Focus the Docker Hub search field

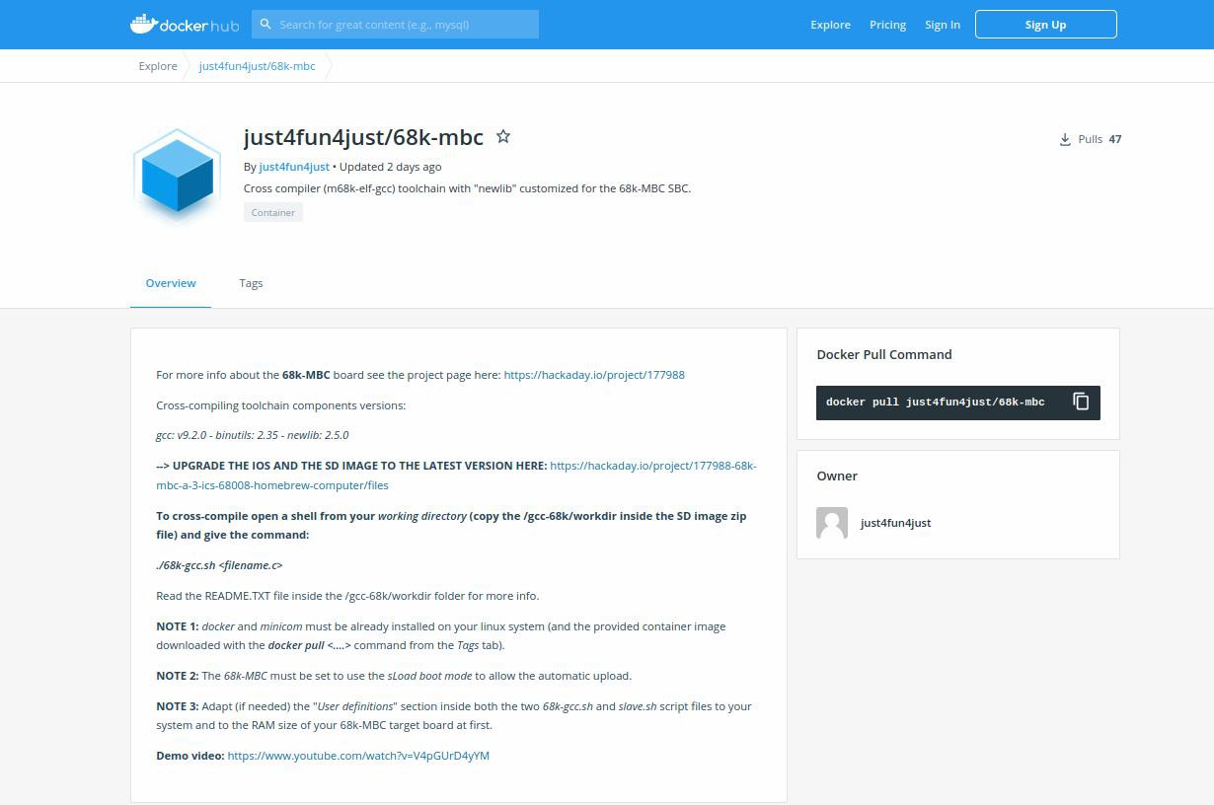[395, 25]
